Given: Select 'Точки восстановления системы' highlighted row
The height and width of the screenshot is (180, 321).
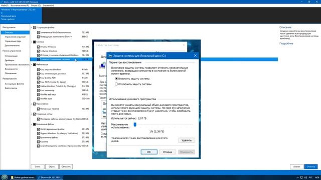Looking at the screenshot, I should point(154,59).
